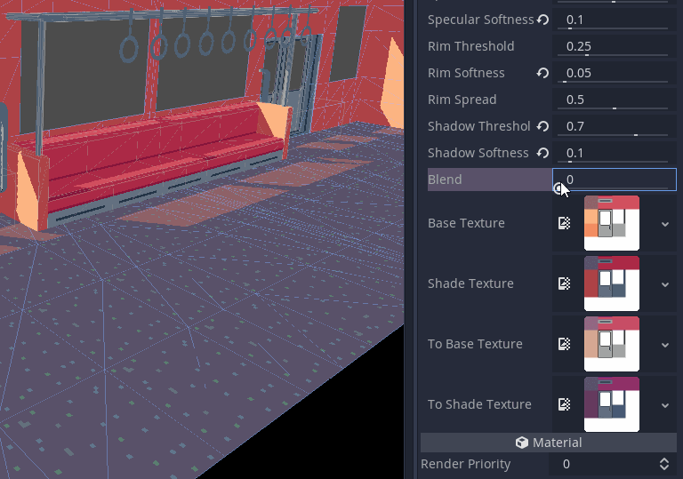
Task: Reset Shadow Threshold to default
Action: coord(542,126)
